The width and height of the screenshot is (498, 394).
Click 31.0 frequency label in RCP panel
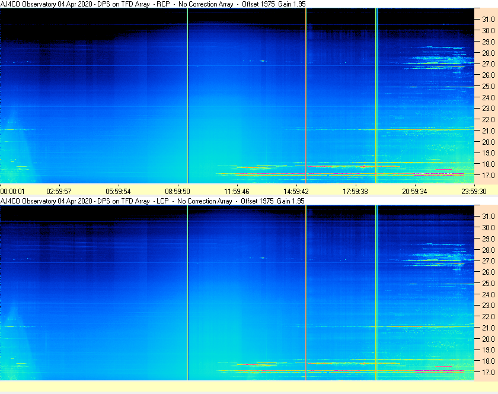coord(489,20)
